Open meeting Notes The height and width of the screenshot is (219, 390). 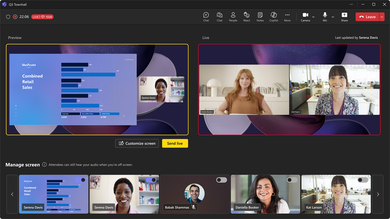click(260, 17)
